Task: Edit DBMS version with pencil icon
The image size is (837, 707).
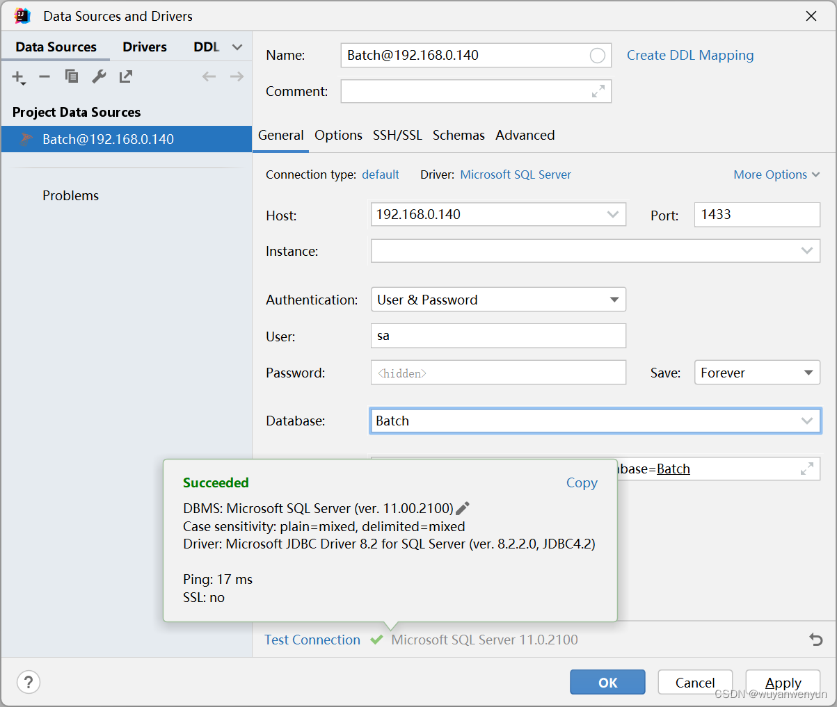Action: (463, 508)
